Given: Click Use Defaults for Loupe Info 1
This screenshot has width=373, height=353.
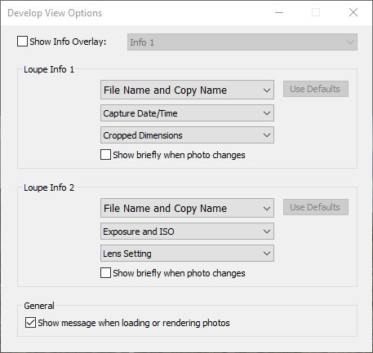Looking at the screenshot, I should pyautogui.click(x=316, y=89).
